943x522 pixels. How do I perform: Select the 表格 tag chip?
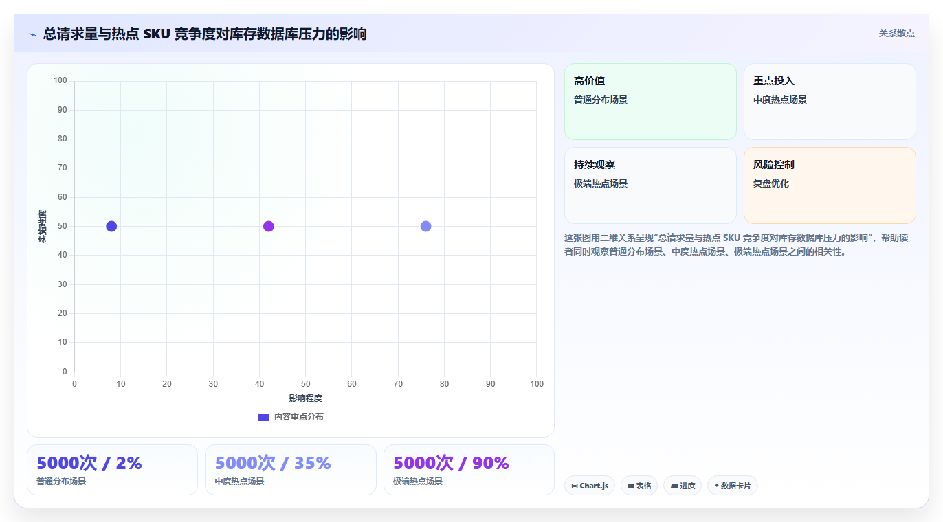[x=639, y=486]
